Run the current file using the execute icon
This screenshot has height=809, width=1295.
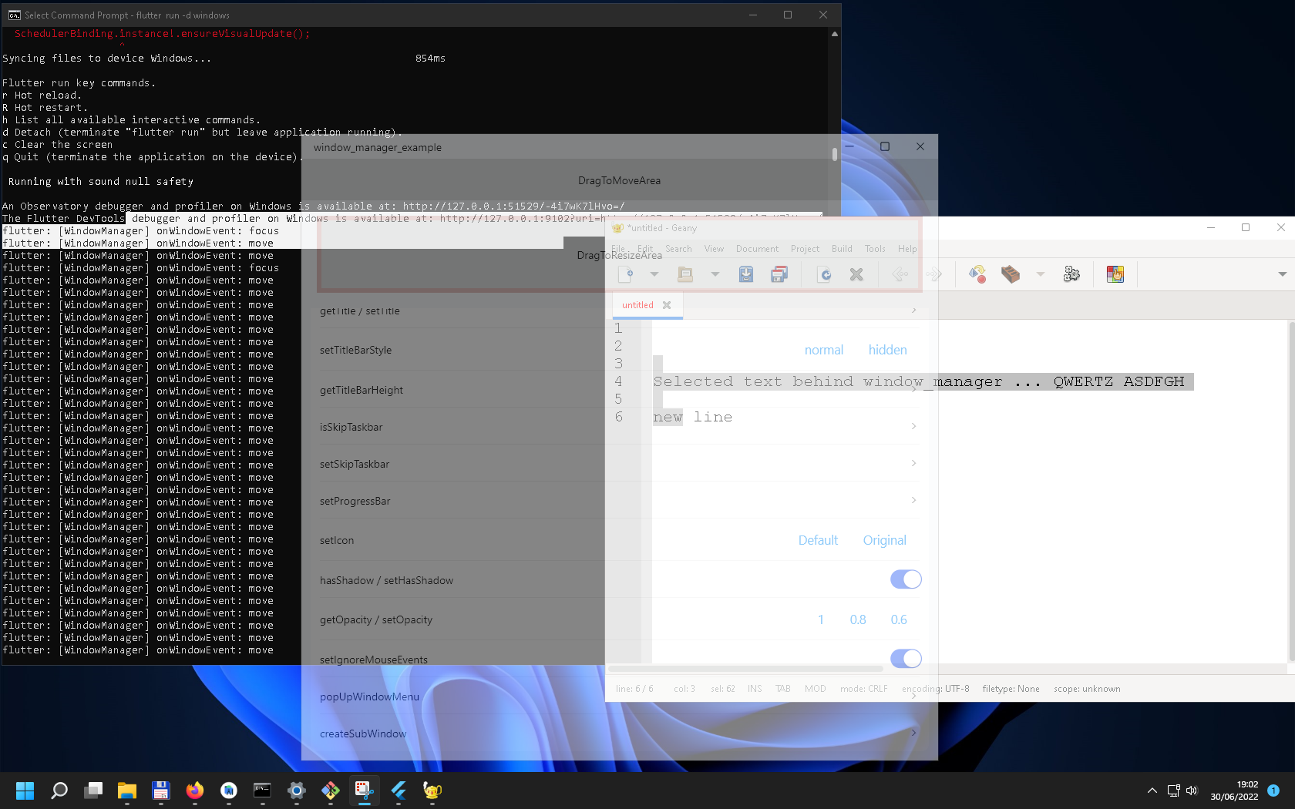[x=977, y=274]
